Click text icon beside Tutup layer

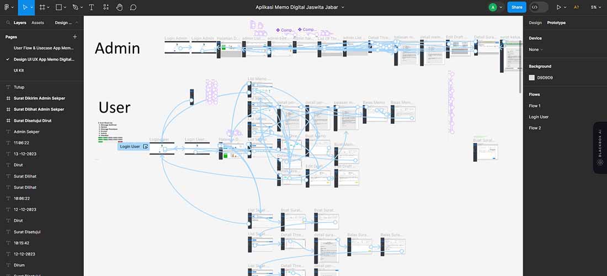(8, 87)
